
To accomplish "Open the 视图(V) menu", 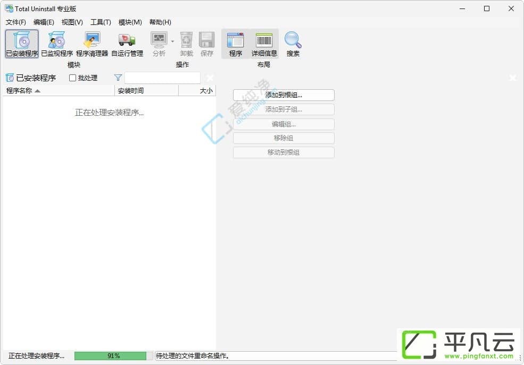I will coord(72,22).
